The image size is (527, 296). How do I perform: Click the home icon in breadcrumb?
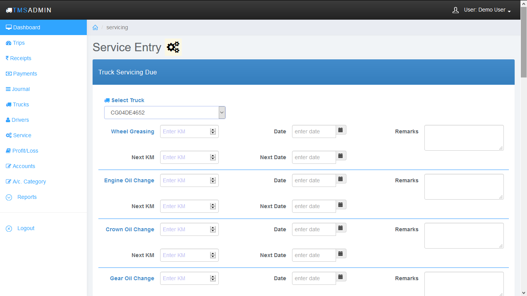(x=95, y=28)
